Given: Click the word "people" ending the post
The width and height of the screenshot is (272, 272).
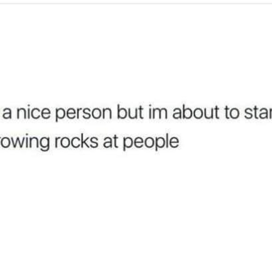Looking at the screenshot, I should point(151,142).
